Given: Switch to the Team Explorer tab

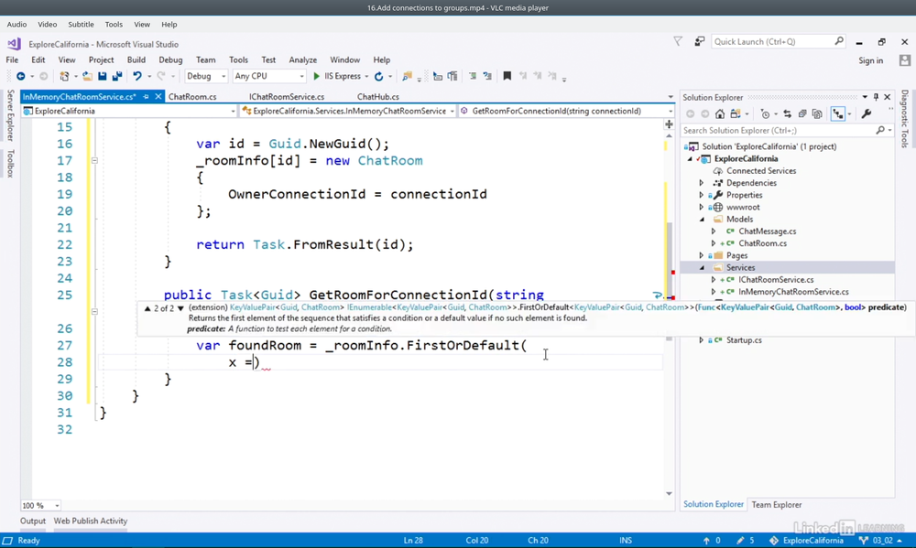Looking at the screenshot, I should (x=777, y=505).
